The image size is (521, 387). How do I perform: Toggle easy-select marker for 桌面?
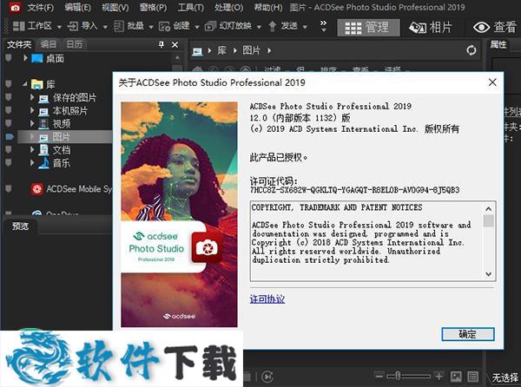(9, 58)
